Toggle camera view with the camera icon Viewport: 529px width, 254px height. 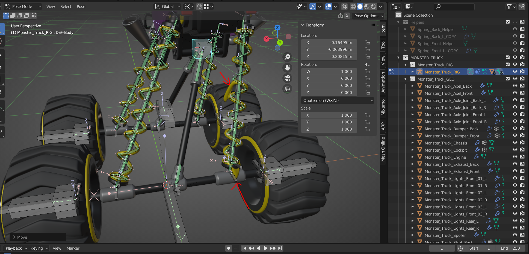(x=287, y=78)
